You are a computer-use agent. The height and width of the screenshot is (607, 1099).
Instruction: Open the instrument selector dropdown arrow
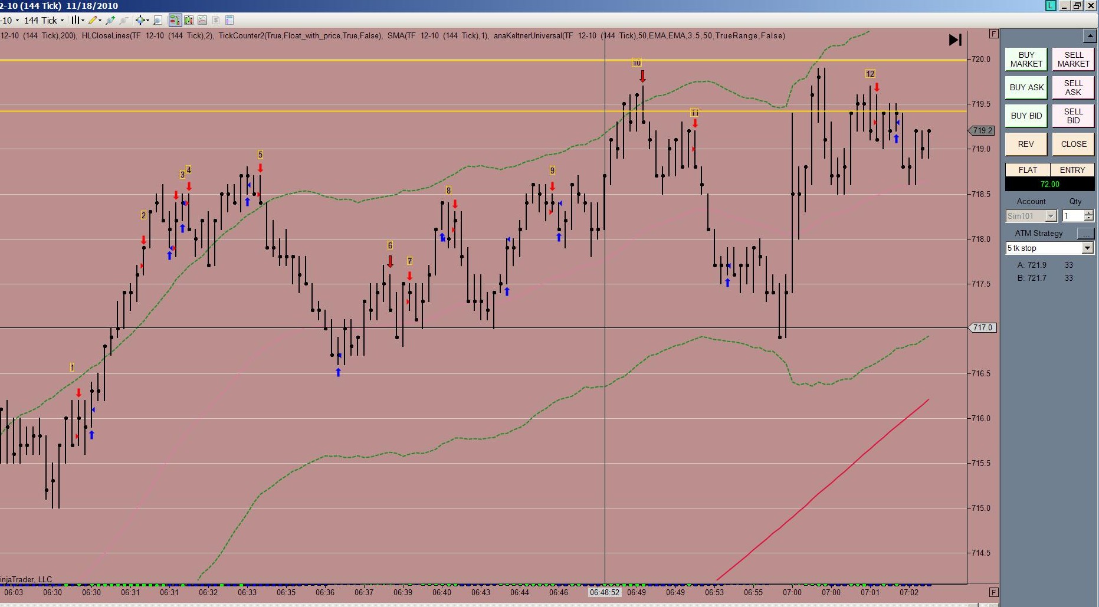[17, 20]
